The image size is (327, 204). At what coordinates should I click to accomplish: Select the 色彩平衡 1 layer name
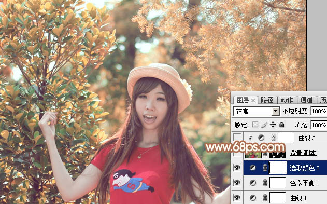pos(305,183)
